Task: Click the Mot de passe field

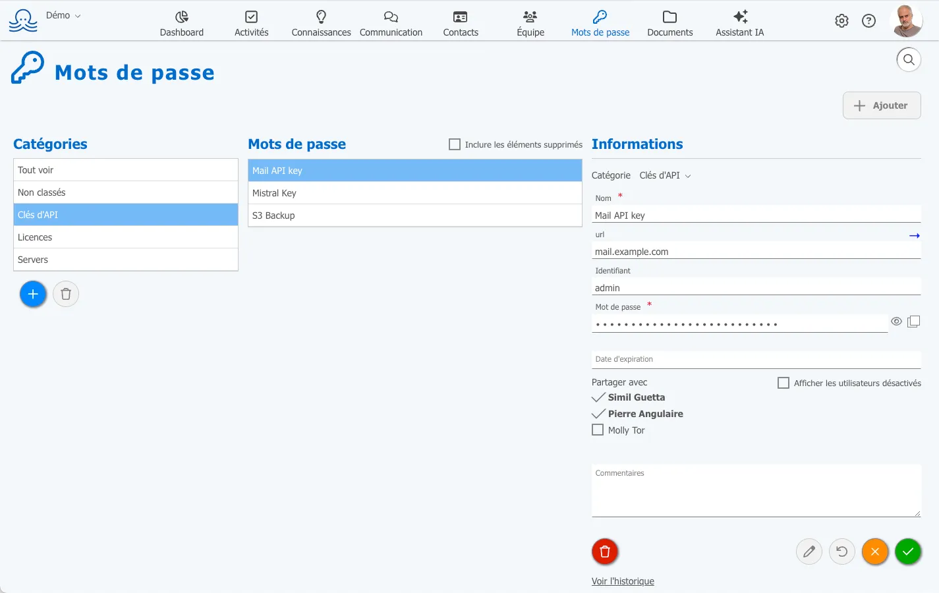Action: click(x=739, y=324)
